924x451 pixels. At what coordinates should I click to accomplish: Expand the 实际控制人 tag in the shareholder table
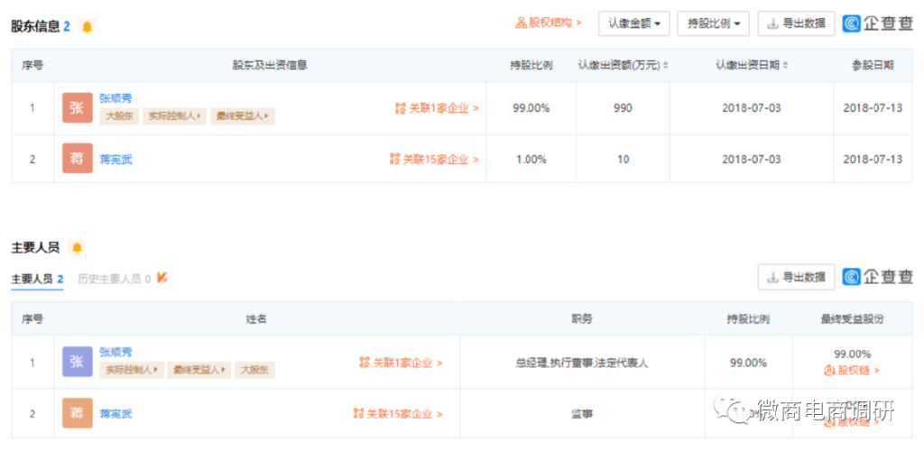point(174,116)
